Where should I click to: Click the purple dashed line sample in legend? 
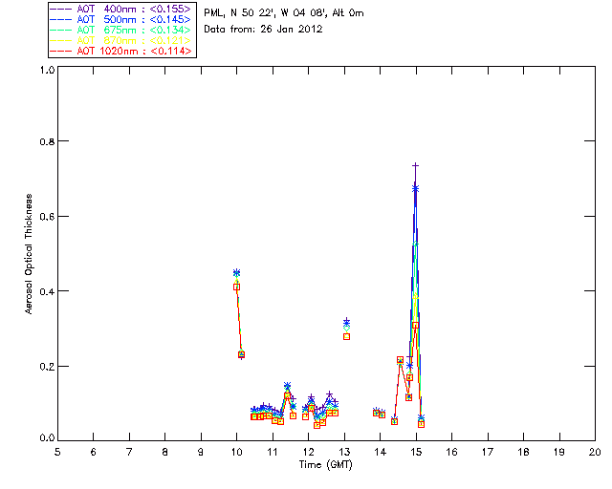(x=61, y=9)
